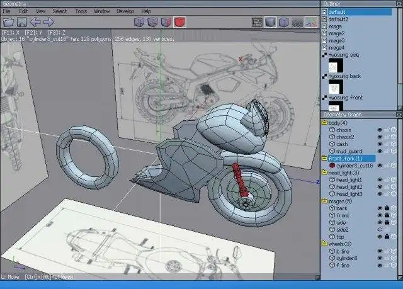
Task: Switch to the Face selection mode cube
Action: [166, 22]
